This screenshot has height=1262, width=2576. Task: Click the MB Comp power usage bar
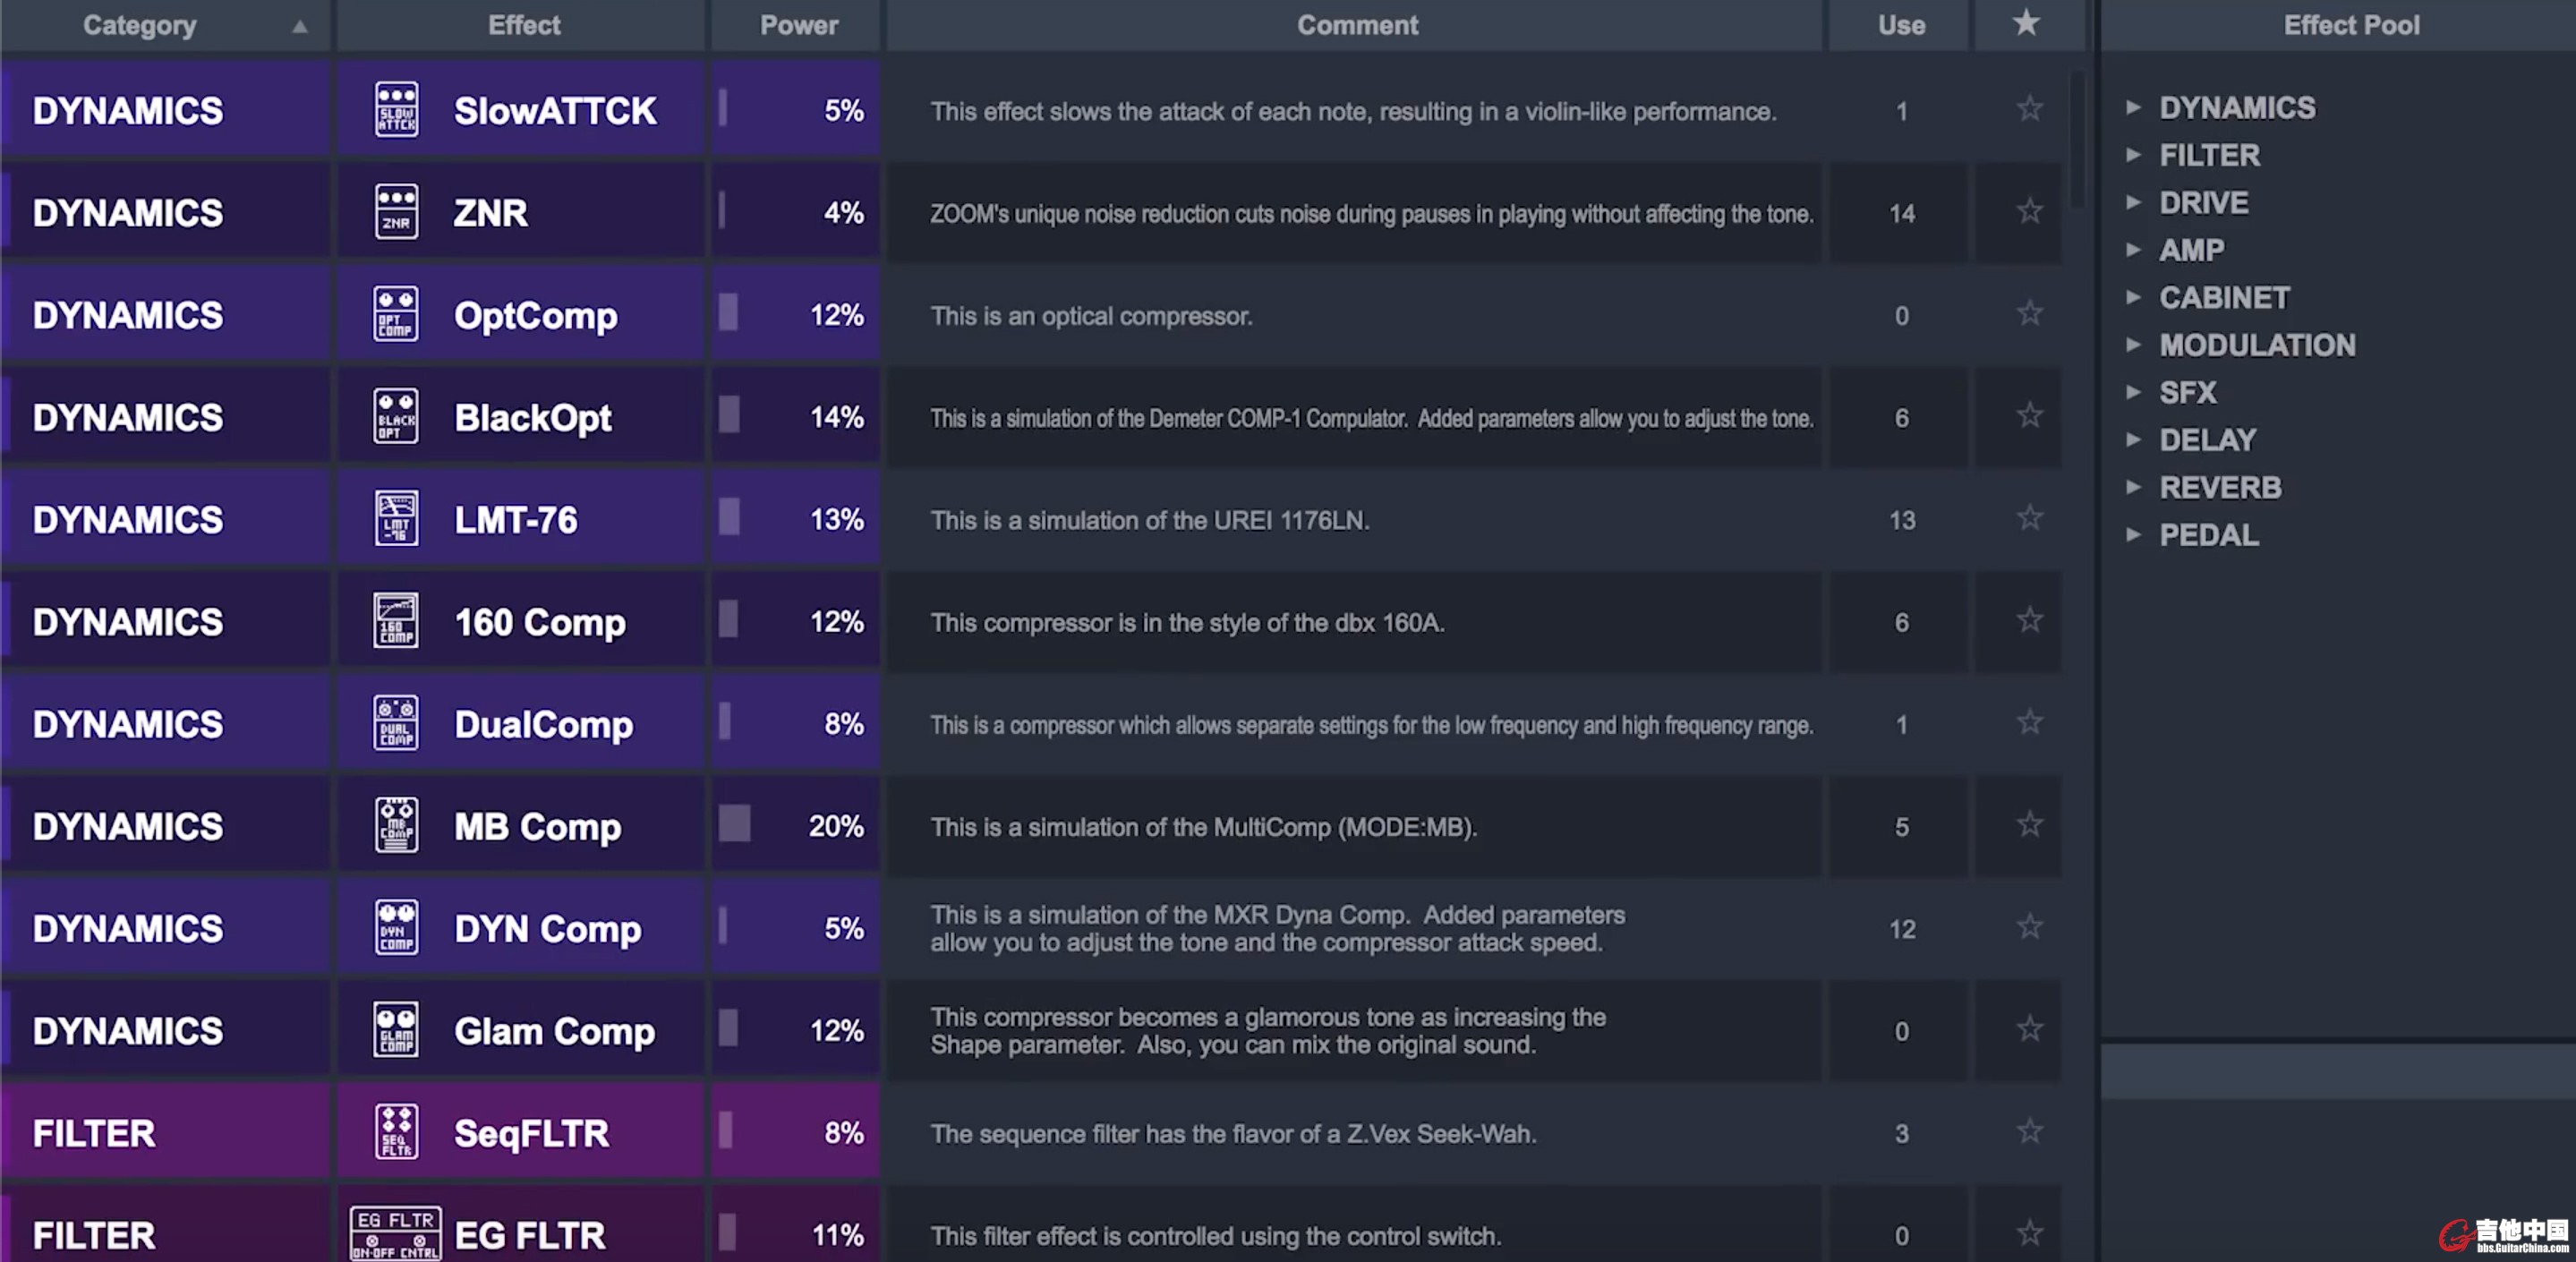pyautogui.click(x=735, y=825)
